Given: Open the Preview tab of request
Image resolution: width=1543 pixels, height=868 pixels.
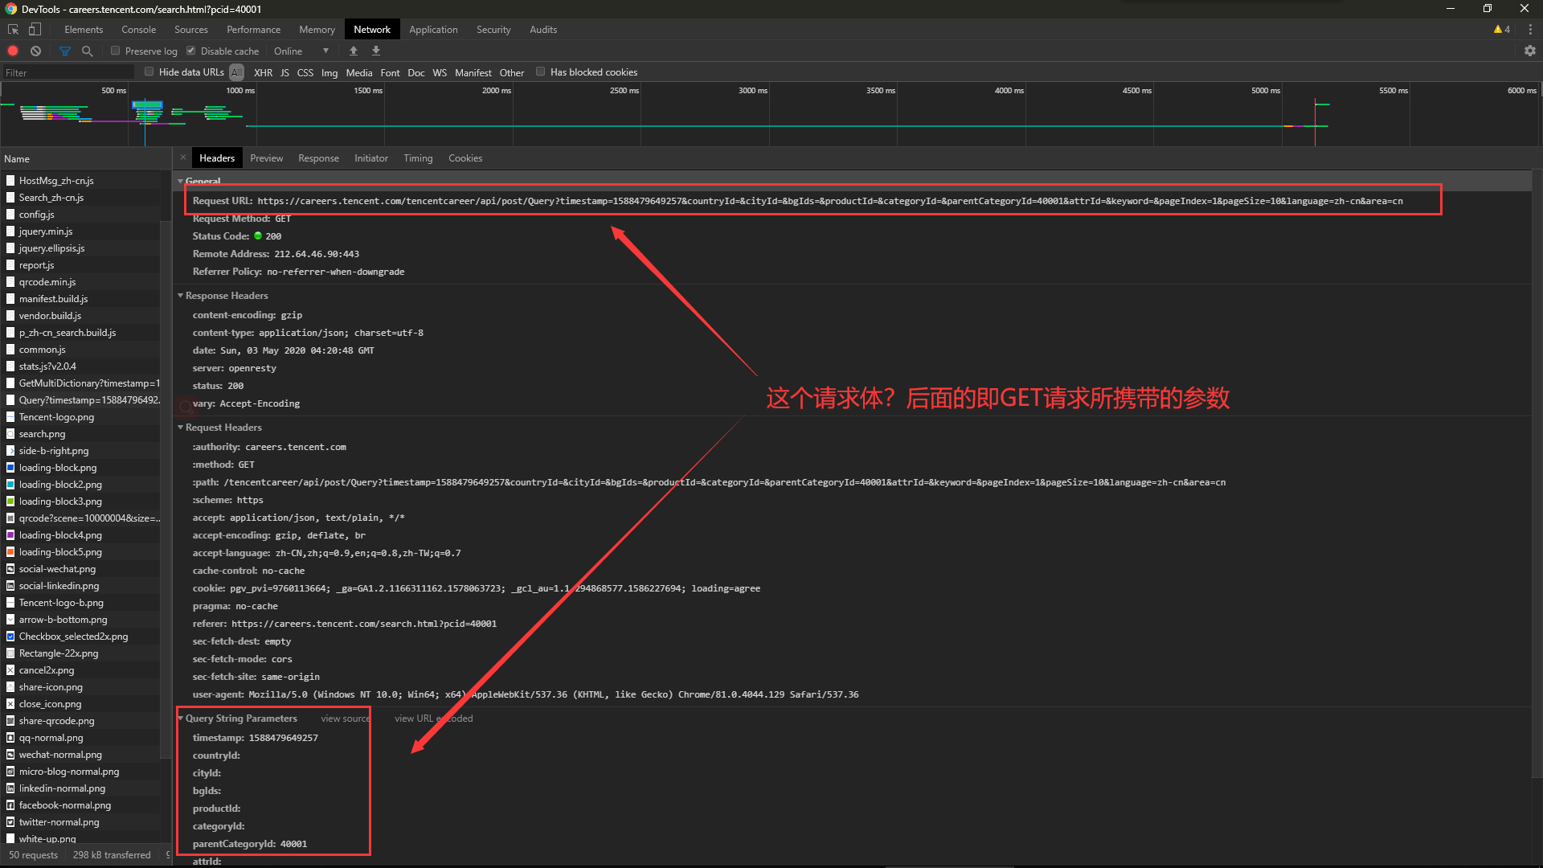Looking at the screenshot, I should [266, 158].
